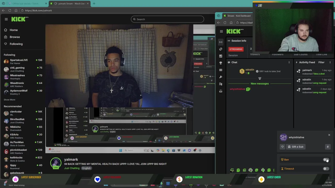The width and height of the screenshot is (335, 188).
Task: Click the English language tag
Action: 86,168
